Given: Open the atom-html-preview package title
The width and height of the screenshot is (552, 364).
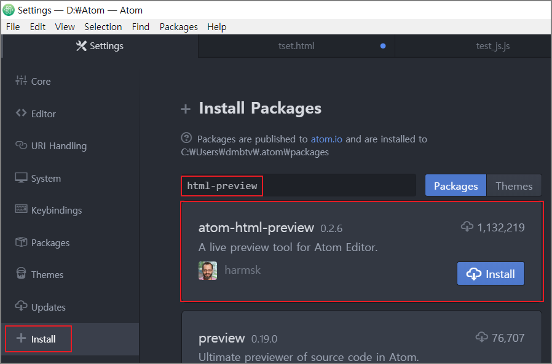Looking at the screenshot, I should [x=256, y=228].
